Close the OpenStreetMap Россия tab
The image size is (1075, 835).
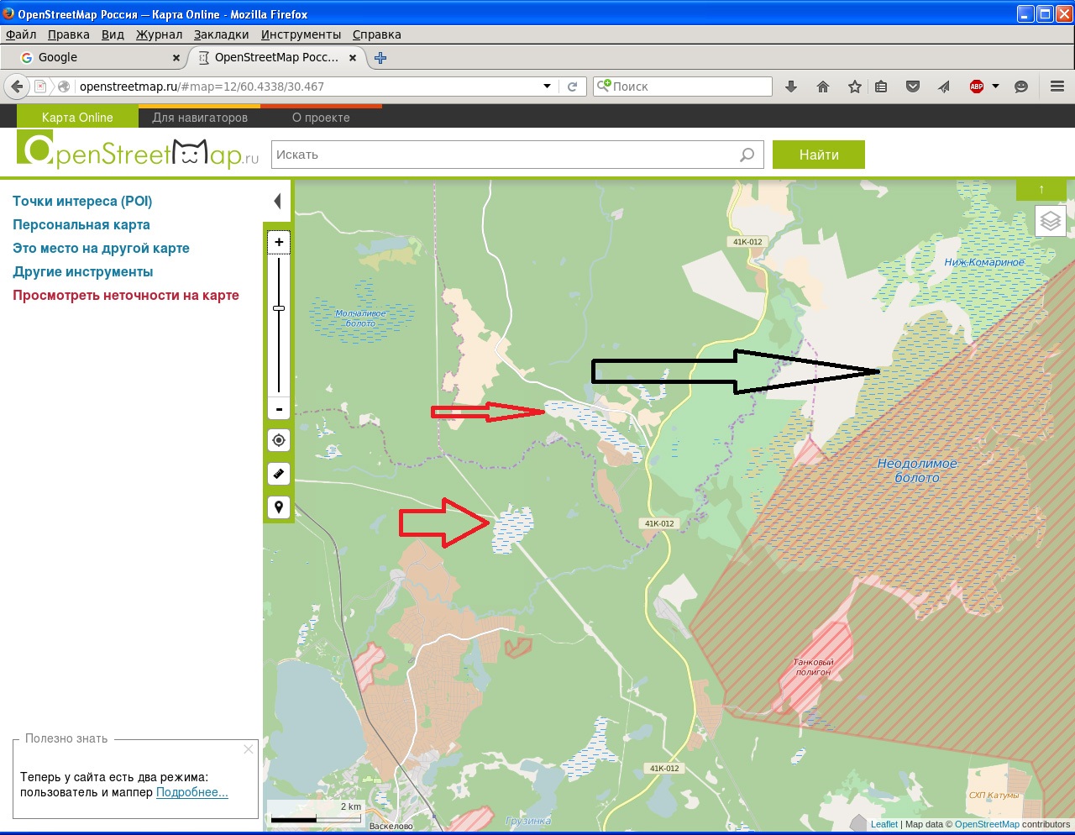pos(353,58)
